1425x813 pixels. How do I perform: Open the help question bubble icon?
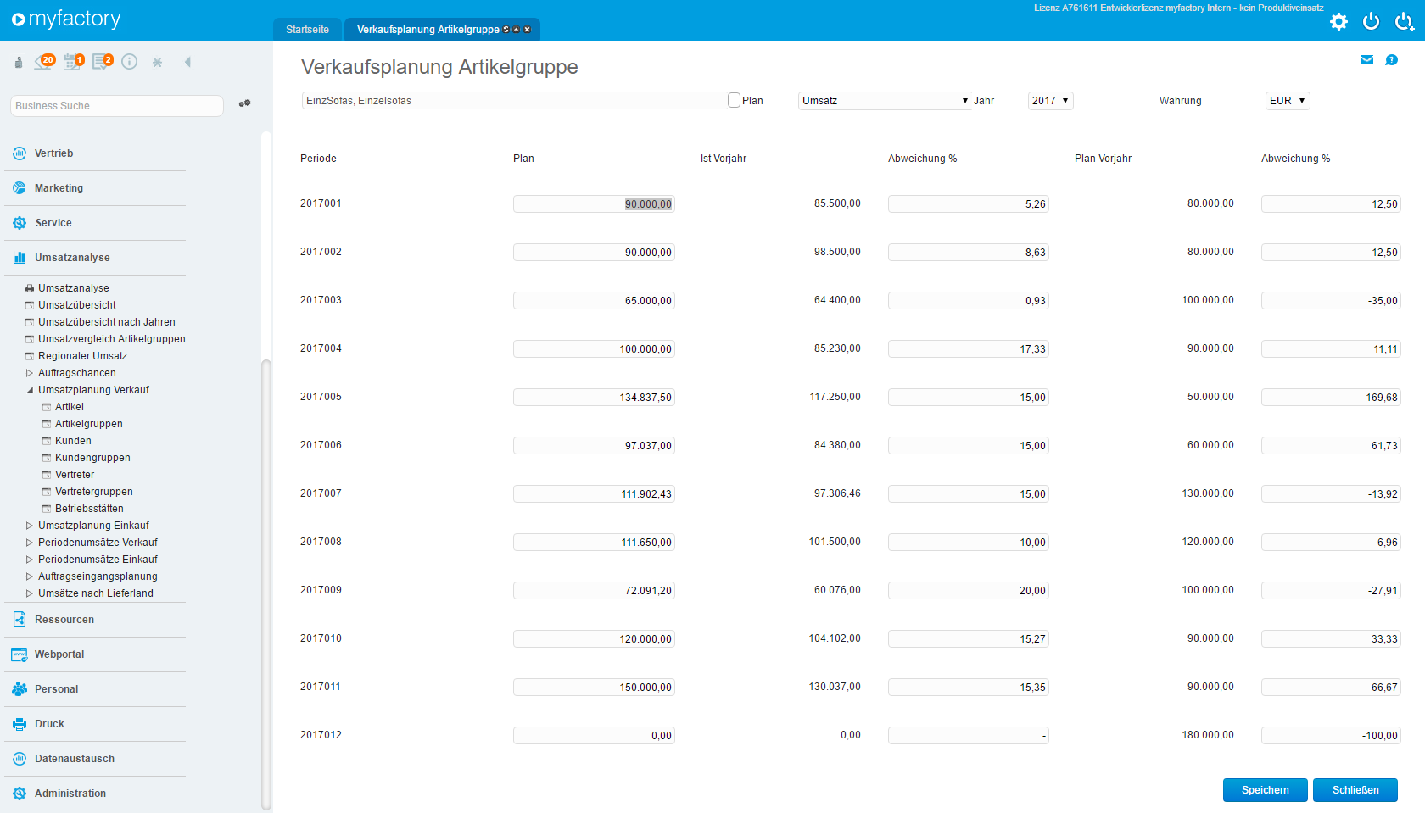click(1391, 60)
